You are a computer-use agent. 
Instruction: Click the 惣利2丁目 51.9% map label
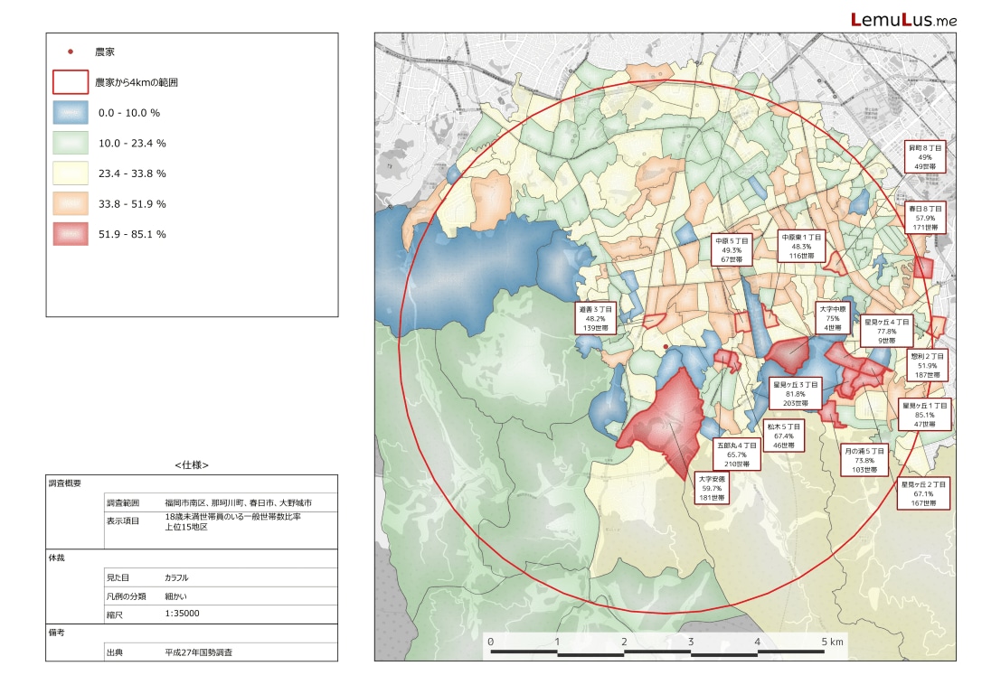tap(928, 365)
